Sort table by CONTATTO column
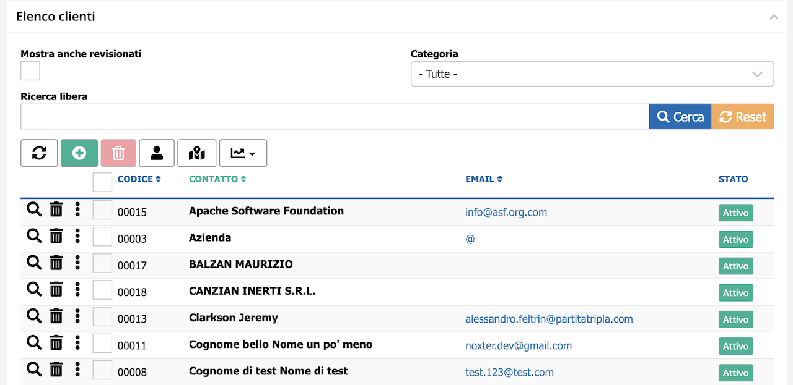This screenshot has width=793, height=385. (x=217, y=179)
